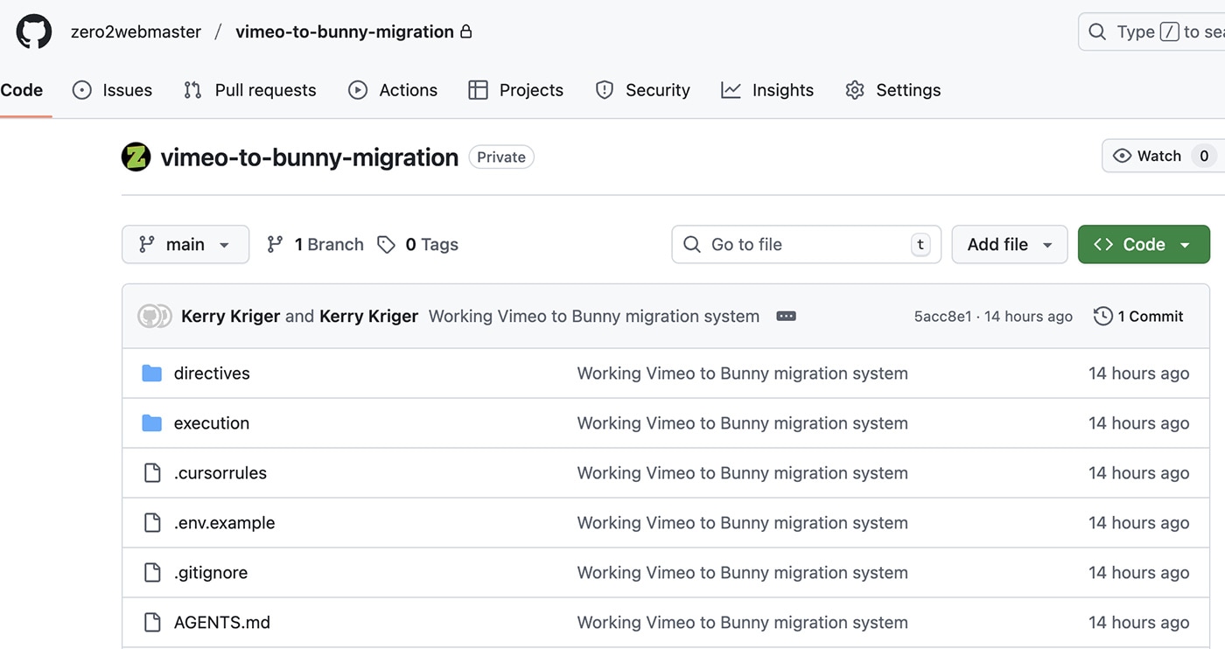Open the Add file dropdown
Image resolution: width=1225 pixels, height=649 pixels.
(1010, 245)
